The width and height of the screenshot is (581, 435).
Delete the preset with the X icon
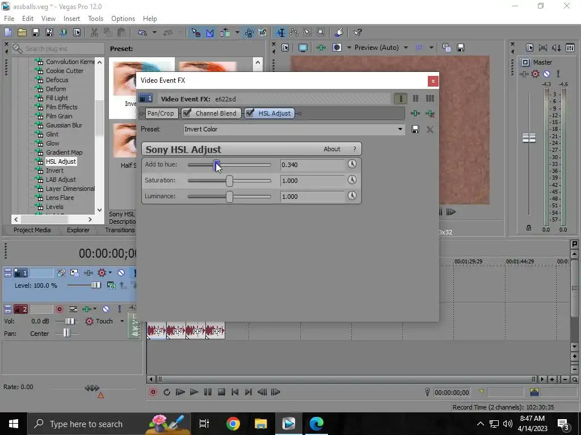pos(430,129)
